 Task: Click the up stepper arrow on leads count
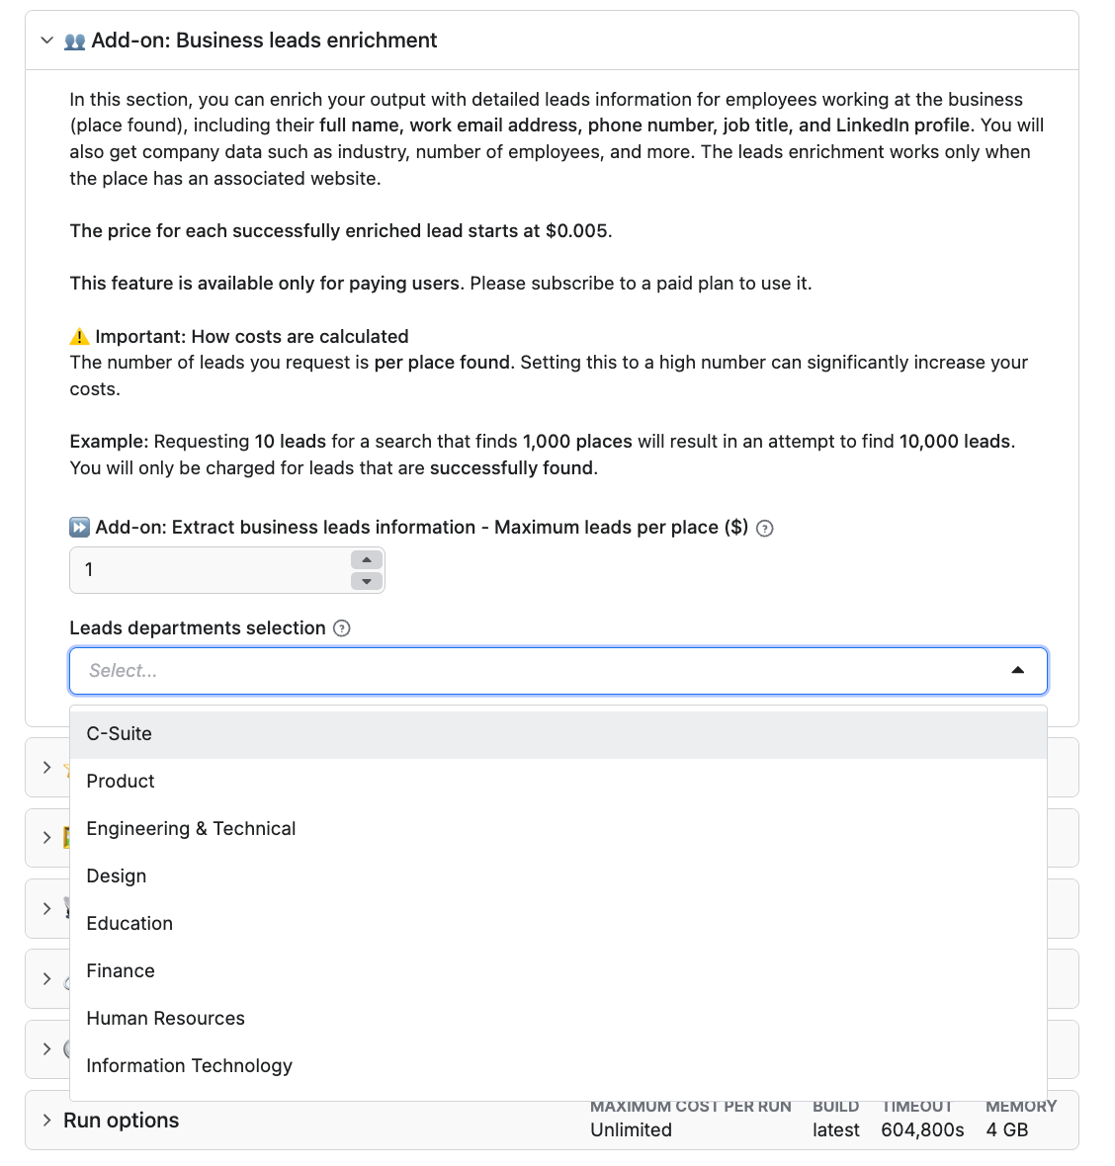366,559
